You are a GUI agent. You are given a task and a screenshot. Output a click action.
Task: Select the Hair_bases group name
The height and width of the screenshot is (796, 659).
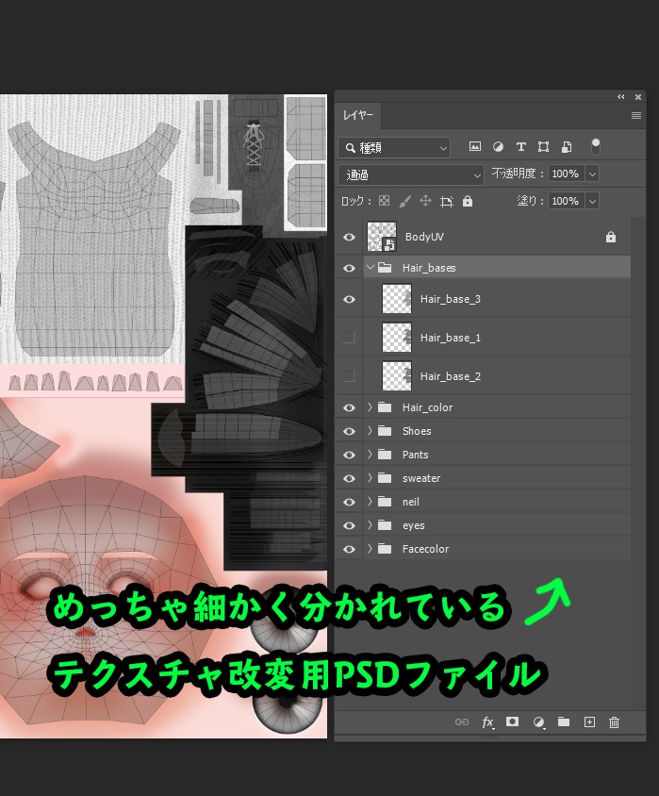(x=429, y=268)
